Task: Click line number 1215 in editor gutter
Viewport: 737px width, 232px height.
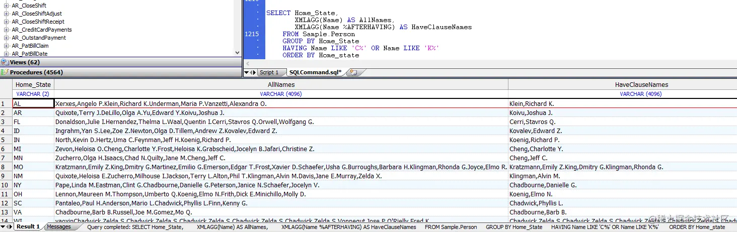Action: pos(251,34)
